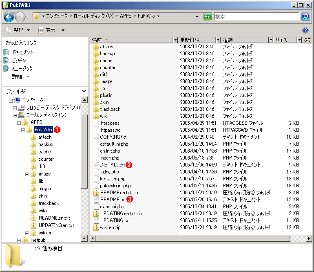
Task: Click the horizontal scrollbar thumb in file list
Action: (x=193, y=238)
